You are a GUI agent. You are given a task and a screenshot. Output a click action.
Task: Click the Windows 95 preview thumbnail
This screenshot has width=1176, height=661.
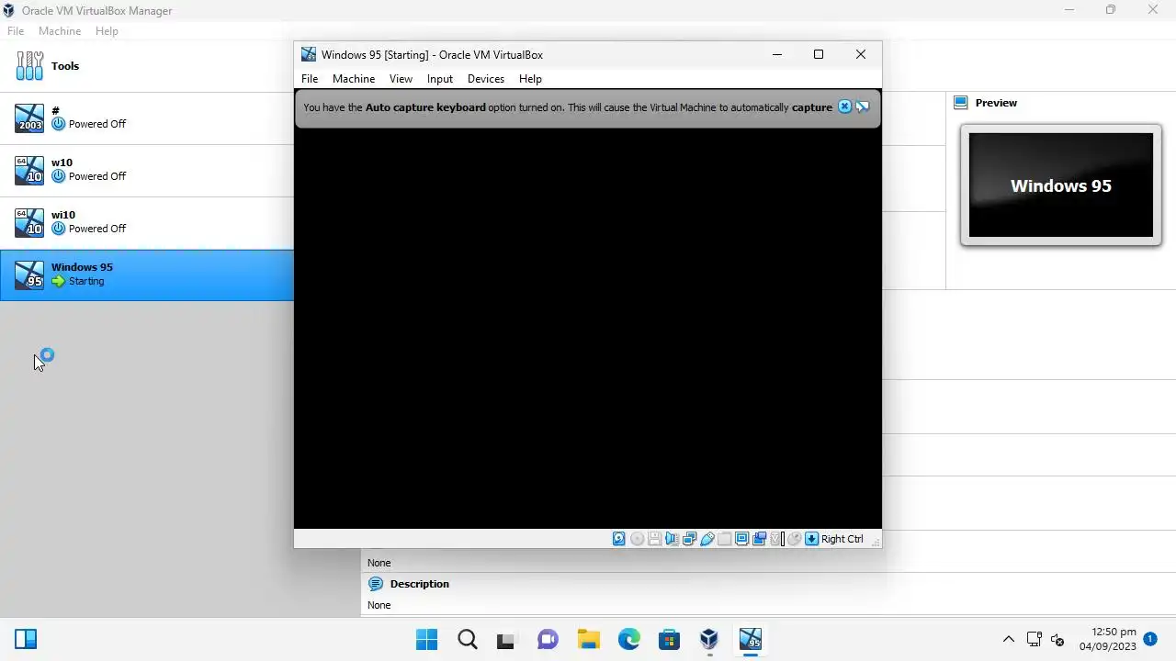(x=1060, y=185)
